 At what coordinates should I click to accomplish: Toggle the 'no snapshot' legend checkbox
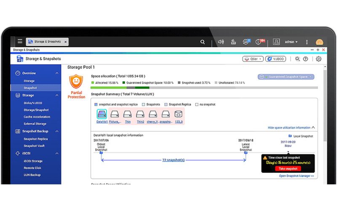(198, 104)
